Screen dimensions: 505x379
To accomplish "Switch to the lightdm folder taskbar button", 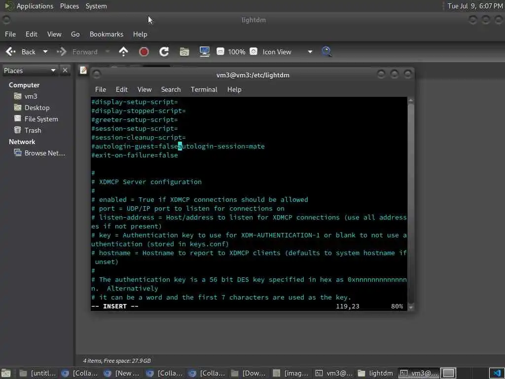I will pyautogui.click(x=375, y=373).
